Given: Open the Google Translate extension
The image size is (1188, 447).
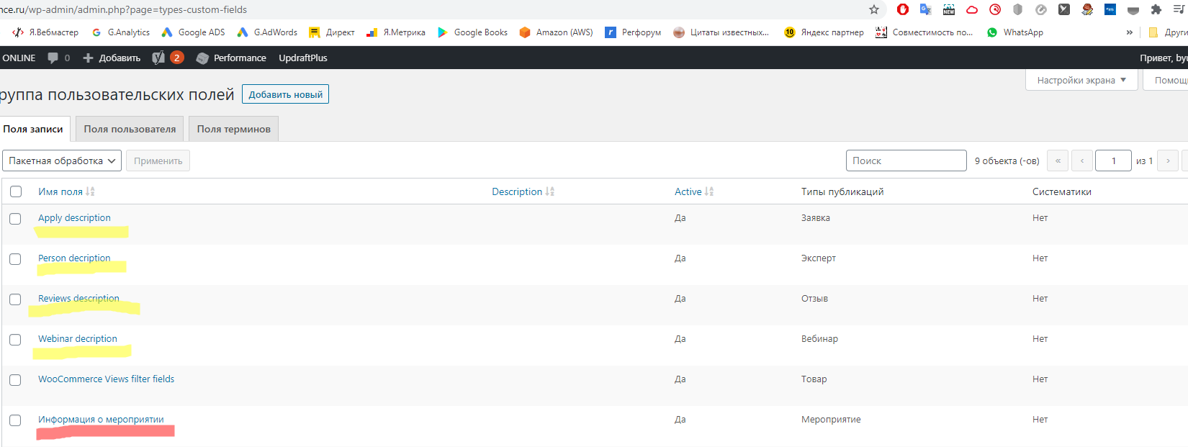Looking at the screenshot, I should click(x=926, y=9).
